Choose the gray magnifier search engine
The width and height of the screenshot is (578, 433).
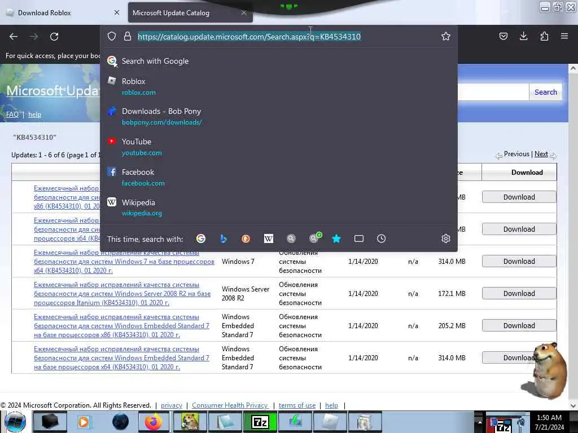(x=291, y=238)
